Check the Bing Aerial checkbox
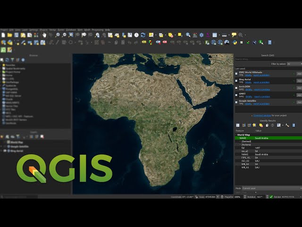302x227 pixels. [x=236, y=81]
